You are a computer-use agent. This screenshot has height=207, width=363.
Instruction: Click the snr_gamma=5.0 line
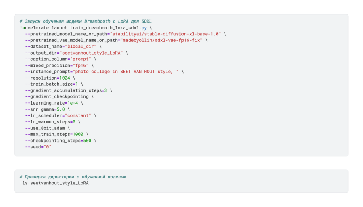(x=47, y=109)
